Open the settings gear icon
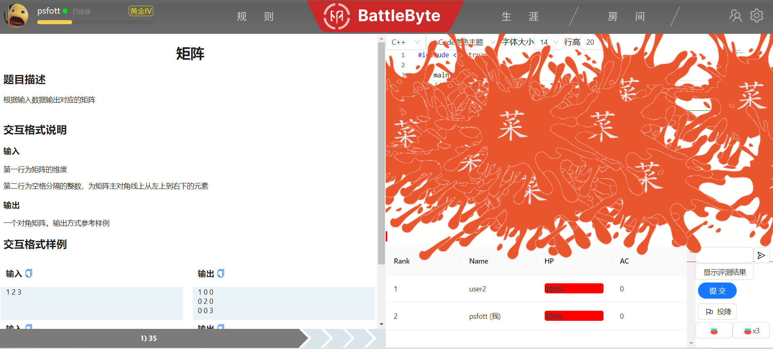Screen dimensions: 773x349 click(756, 16)
